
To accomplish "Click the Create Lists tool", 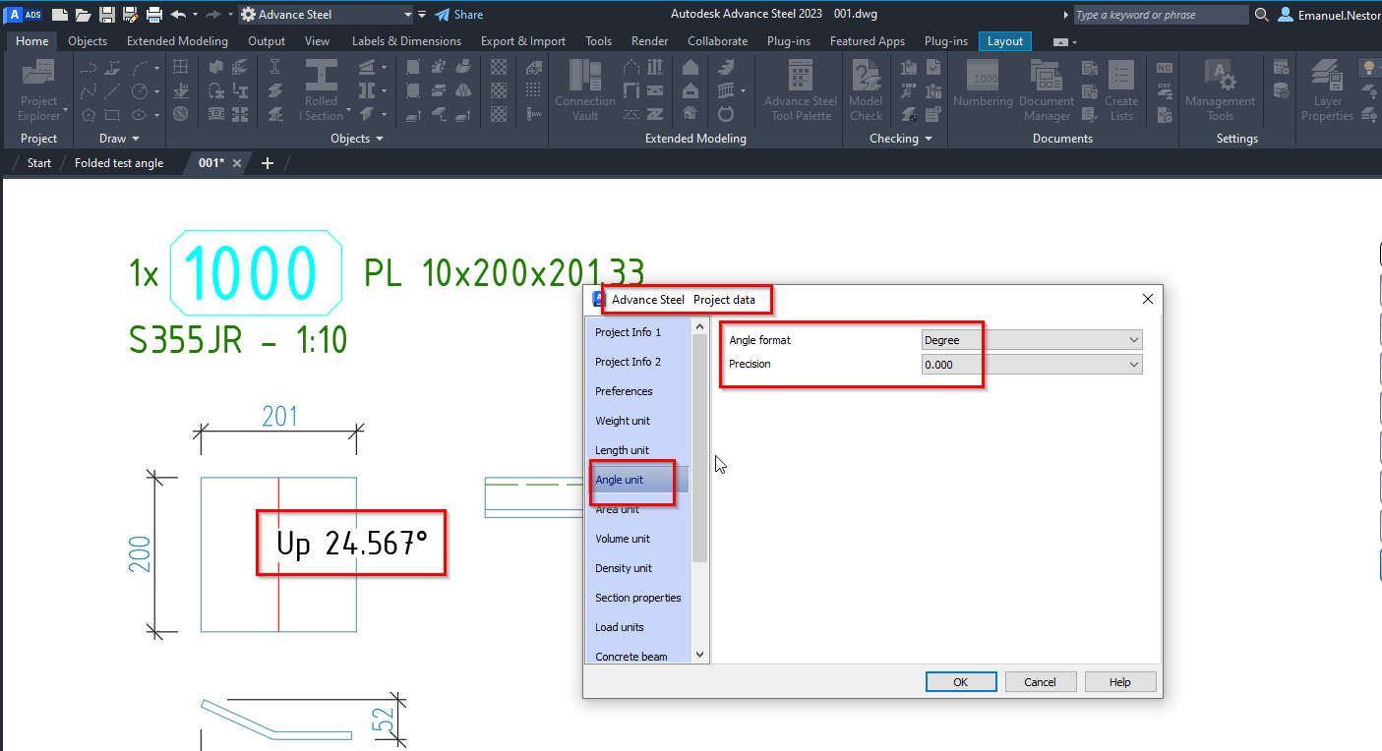I will (x=1121, y=90).
